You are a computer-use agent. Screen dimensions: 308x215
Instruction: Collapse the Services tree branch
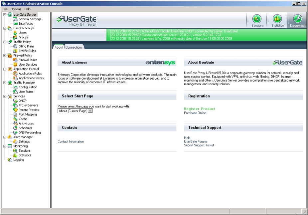(5, 96)
